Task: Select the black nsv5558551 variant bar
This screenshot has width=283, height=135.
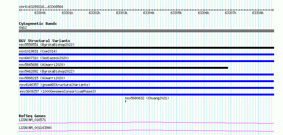Action: pos(146,48)
